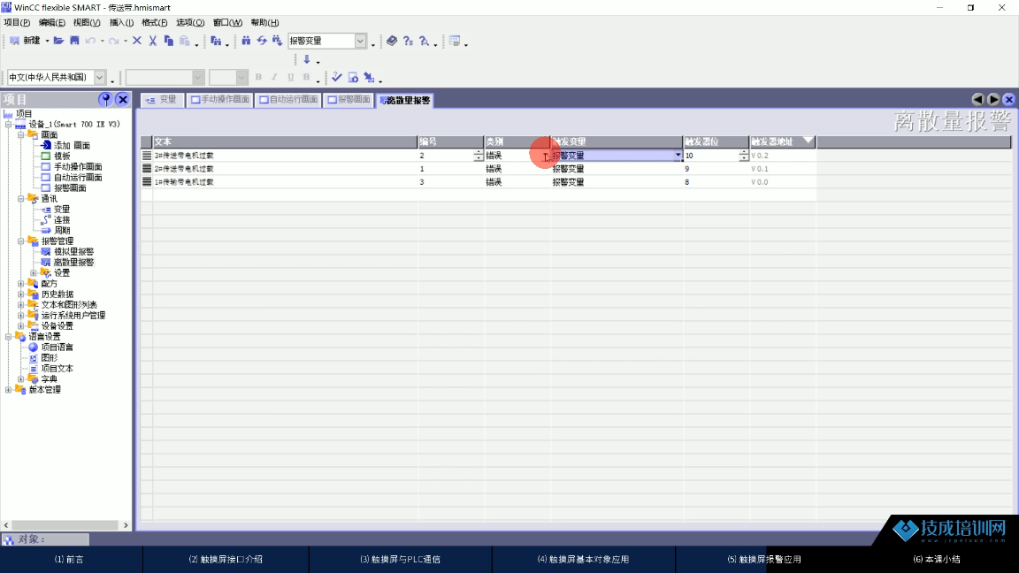Open the 项目(P) menu

point(17,23)
